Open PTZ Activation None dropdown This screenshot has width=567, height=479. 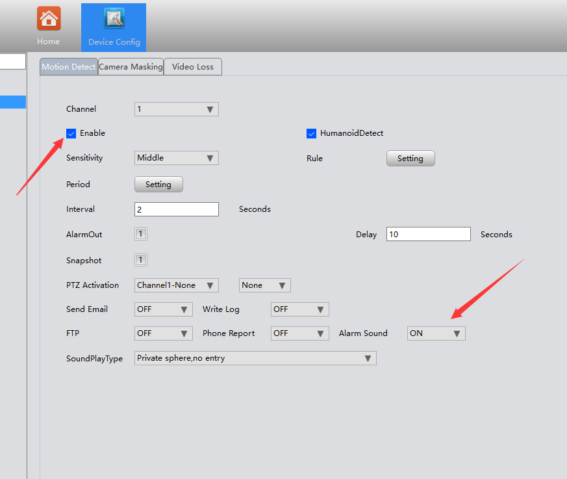[x=265, y=285]
